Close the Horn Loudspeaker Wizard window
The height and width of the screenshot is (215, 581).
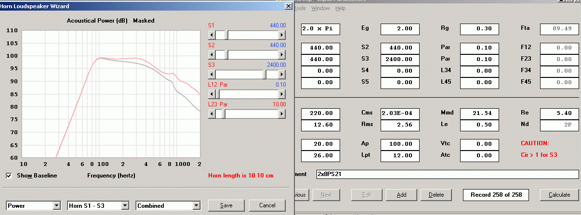(288, 6)
